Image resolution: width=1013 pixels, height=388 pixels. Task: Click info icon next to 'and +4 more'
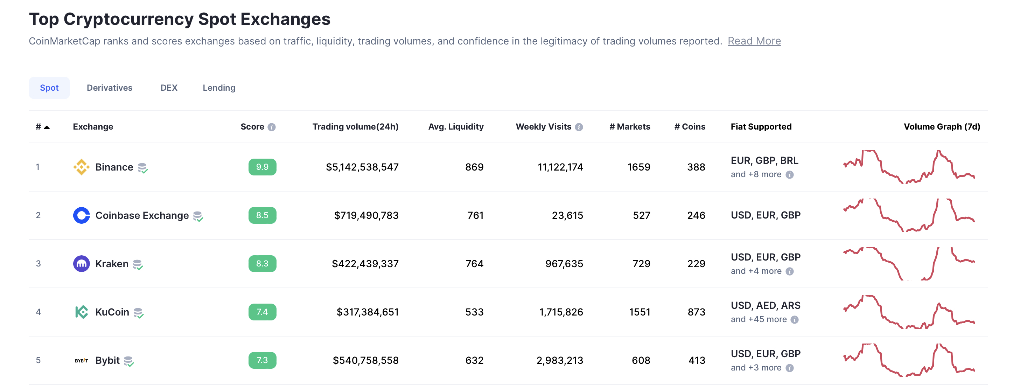tap(790, 271)
